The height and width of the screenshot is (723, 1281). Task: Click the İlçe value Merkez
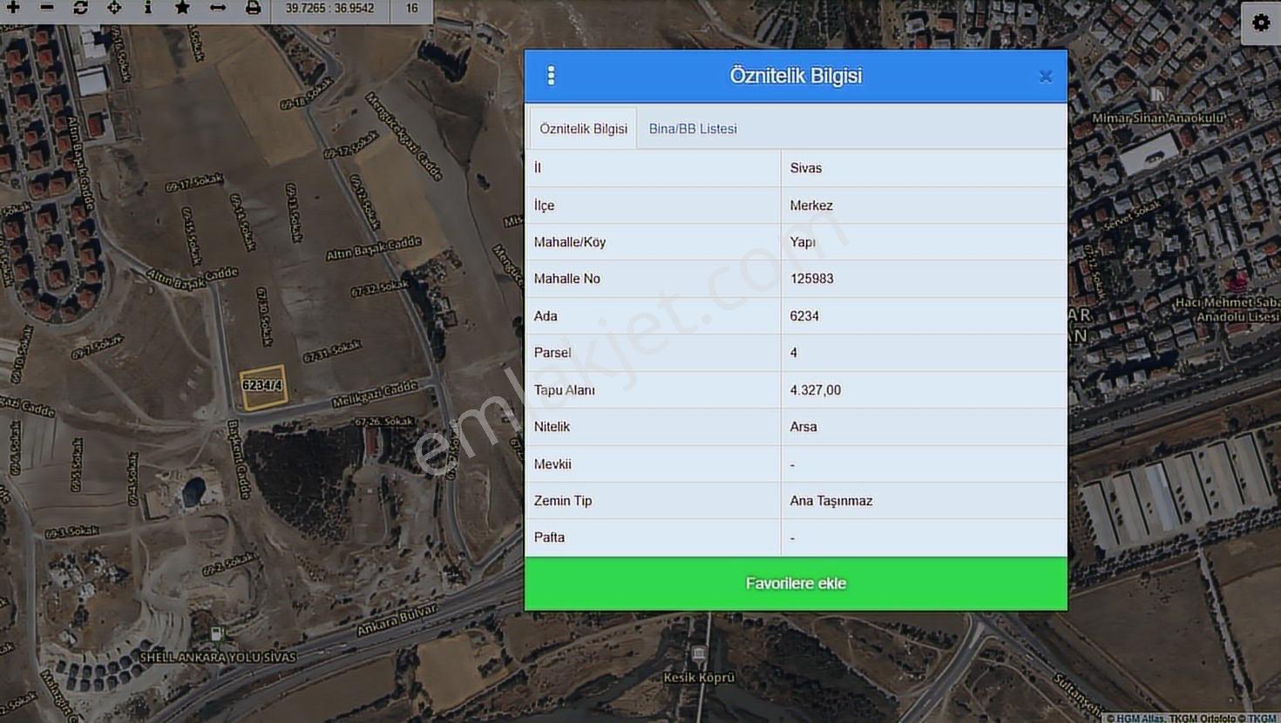811,206
